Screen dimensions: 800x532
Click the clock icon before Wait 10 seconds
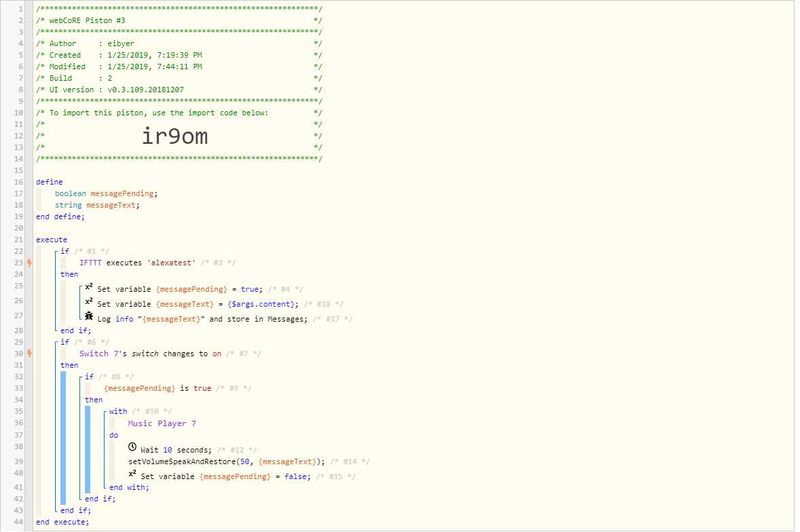132,447
